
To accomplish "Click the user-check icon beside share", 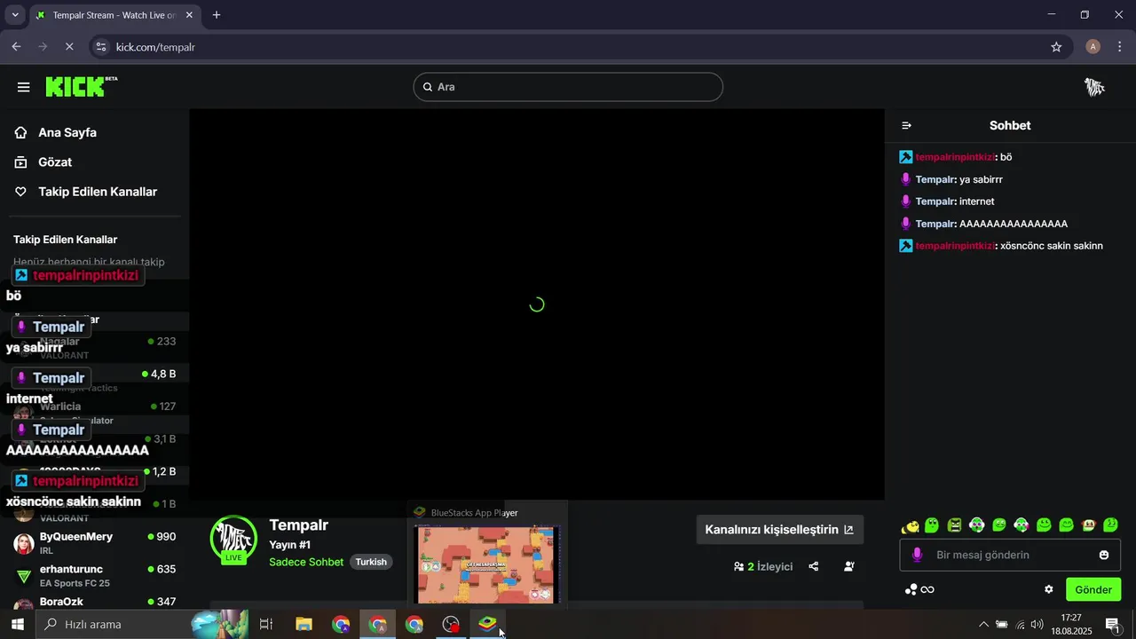I will coord(849,566).
